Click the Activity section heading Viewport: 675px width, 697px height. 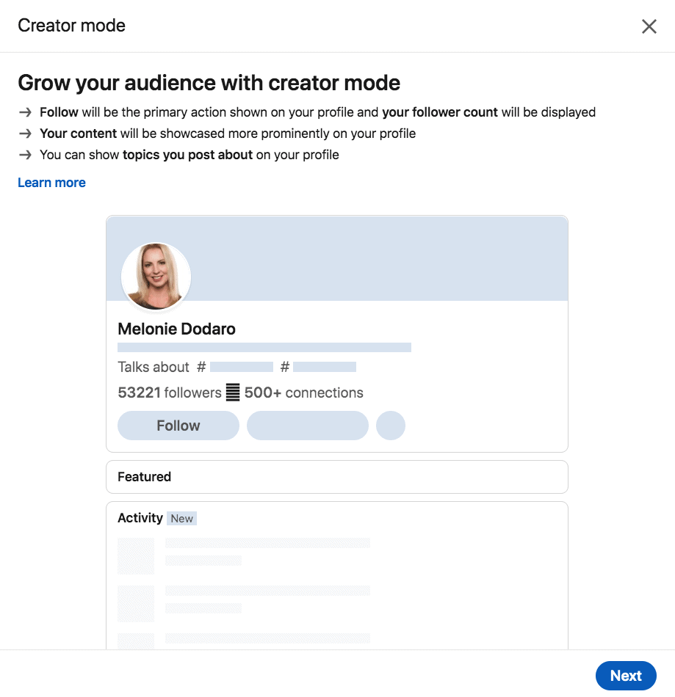click(x=140, y=518)
